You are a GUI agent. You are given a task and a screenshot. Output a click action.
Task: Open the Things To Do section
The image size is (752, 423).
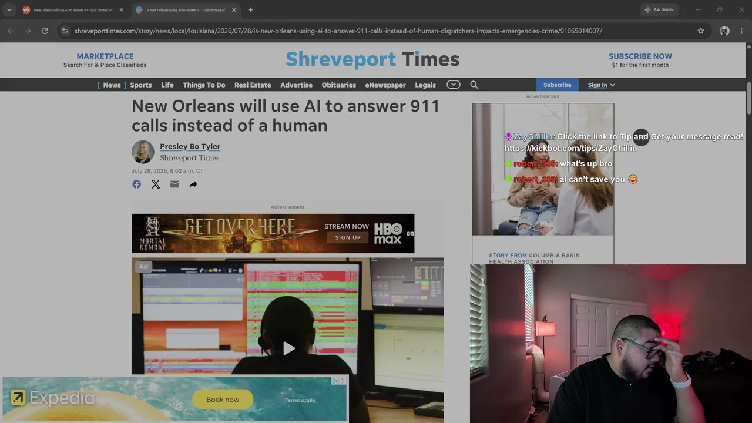[204, 85]
